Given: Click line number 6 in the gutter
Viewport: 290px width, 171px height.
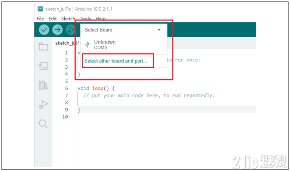Looking at the screenshot, I should point(67,88).
